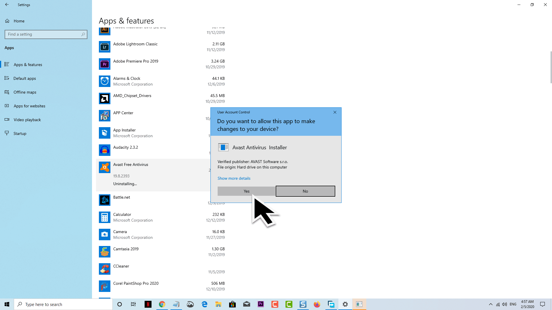Viewport: 552px width, 310px height.
Task: Open the Show more details link
Action: [x=234, y=178]
